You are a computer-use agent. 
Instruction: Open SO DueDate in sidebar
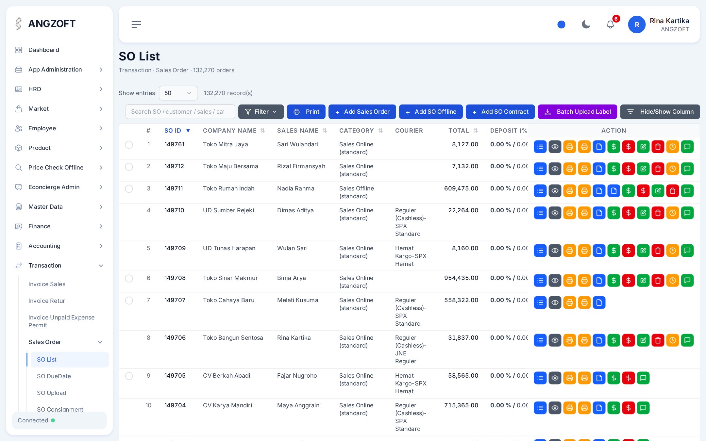point(54,376)
